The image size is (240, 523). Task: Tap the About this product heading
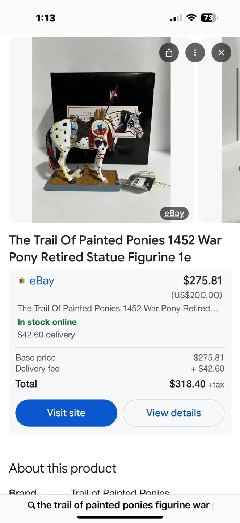tap(63, 468)
